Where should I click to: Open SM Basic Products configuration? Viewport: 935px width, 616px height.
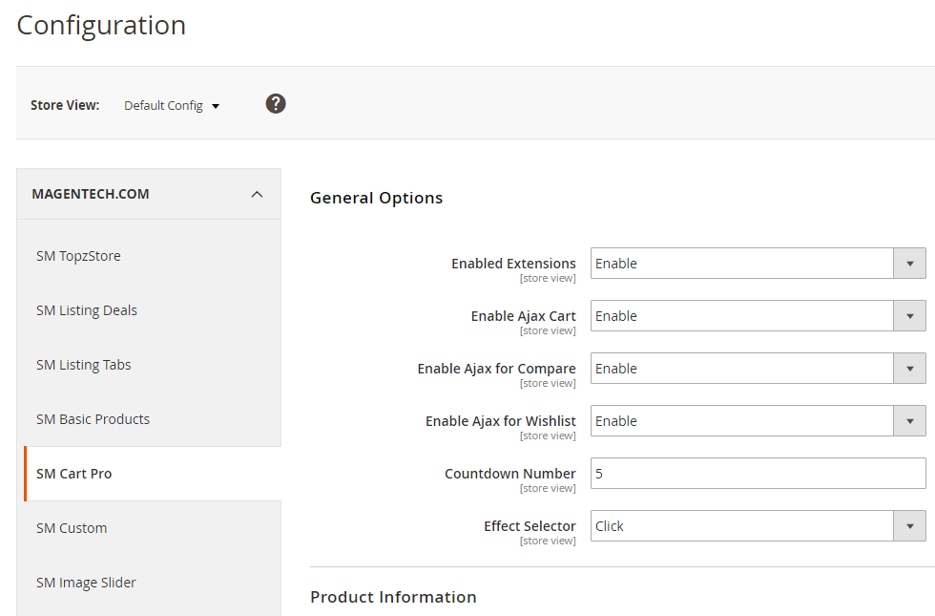93,419
